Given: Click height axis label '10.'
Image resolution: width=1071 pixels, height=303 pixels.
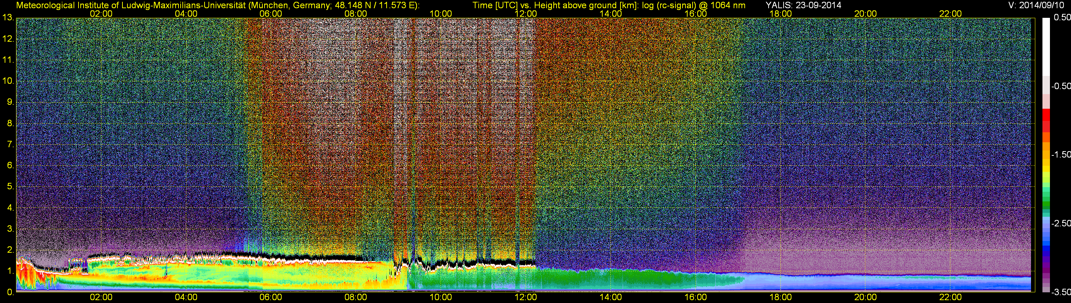Looking at the screenshot, I should point(8,81).
